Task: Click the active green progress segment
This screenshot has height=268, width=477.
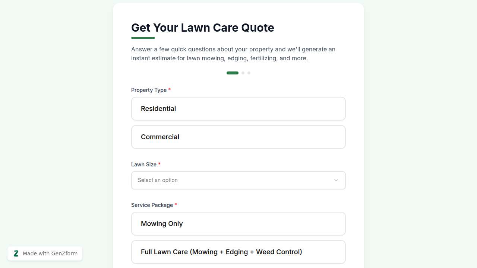Action: 232,73
